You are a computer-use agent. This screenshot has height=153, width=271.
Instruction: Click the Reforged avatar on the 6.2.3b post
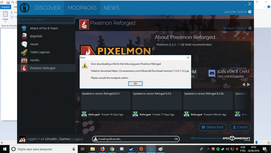pos(186,114)
